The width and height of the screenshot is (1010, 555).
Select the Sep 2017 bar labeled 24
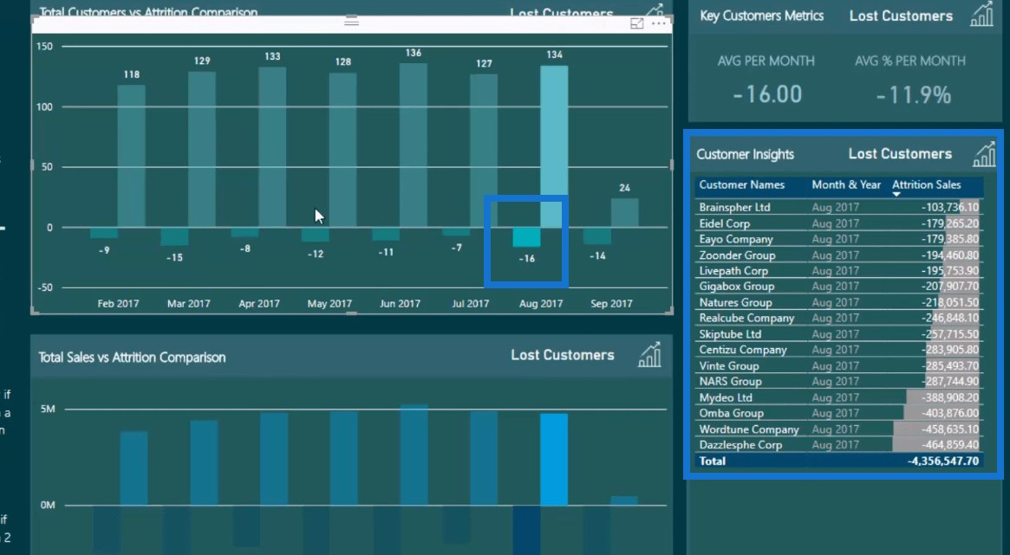tap(625, 213)
